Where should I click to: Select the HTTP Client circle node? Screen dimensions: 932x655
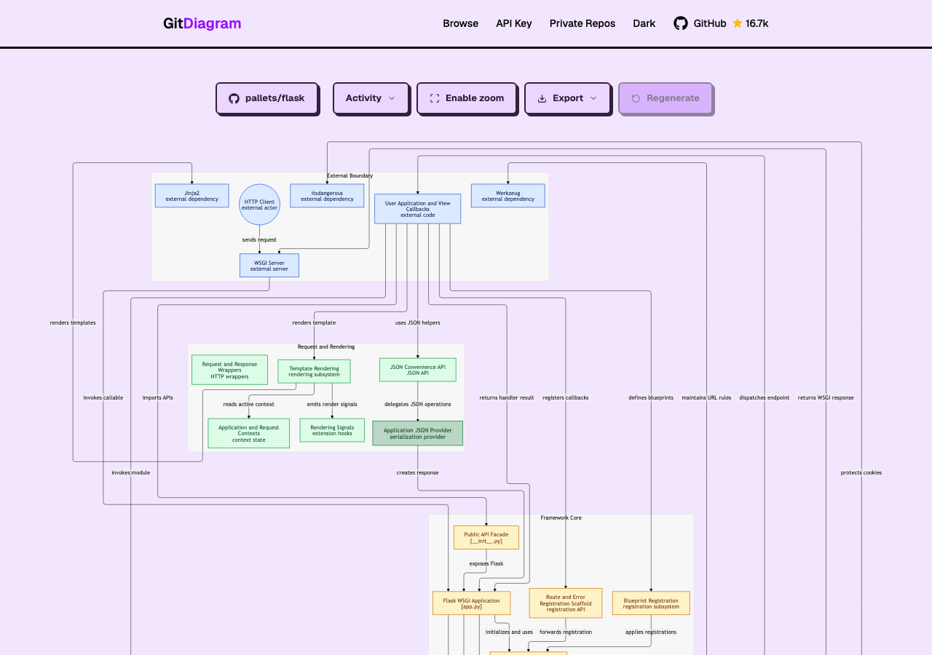pyautogui.click(x=259, y=205)
